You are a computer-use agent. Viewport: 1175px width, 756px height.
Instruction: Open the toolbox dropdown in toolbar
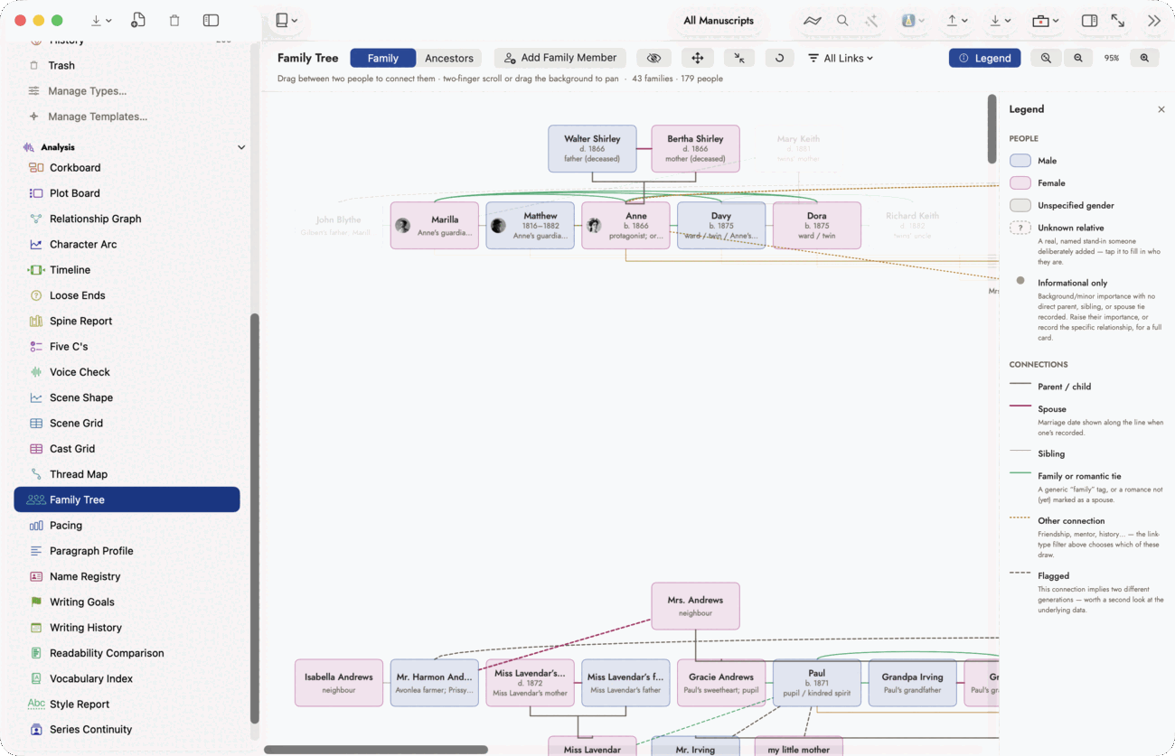pyautogui.click(x=1046, y=21)
